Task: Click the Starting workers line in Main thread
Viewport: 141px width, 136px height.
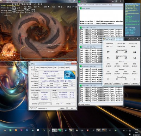Action: click(x=97, y=23)
